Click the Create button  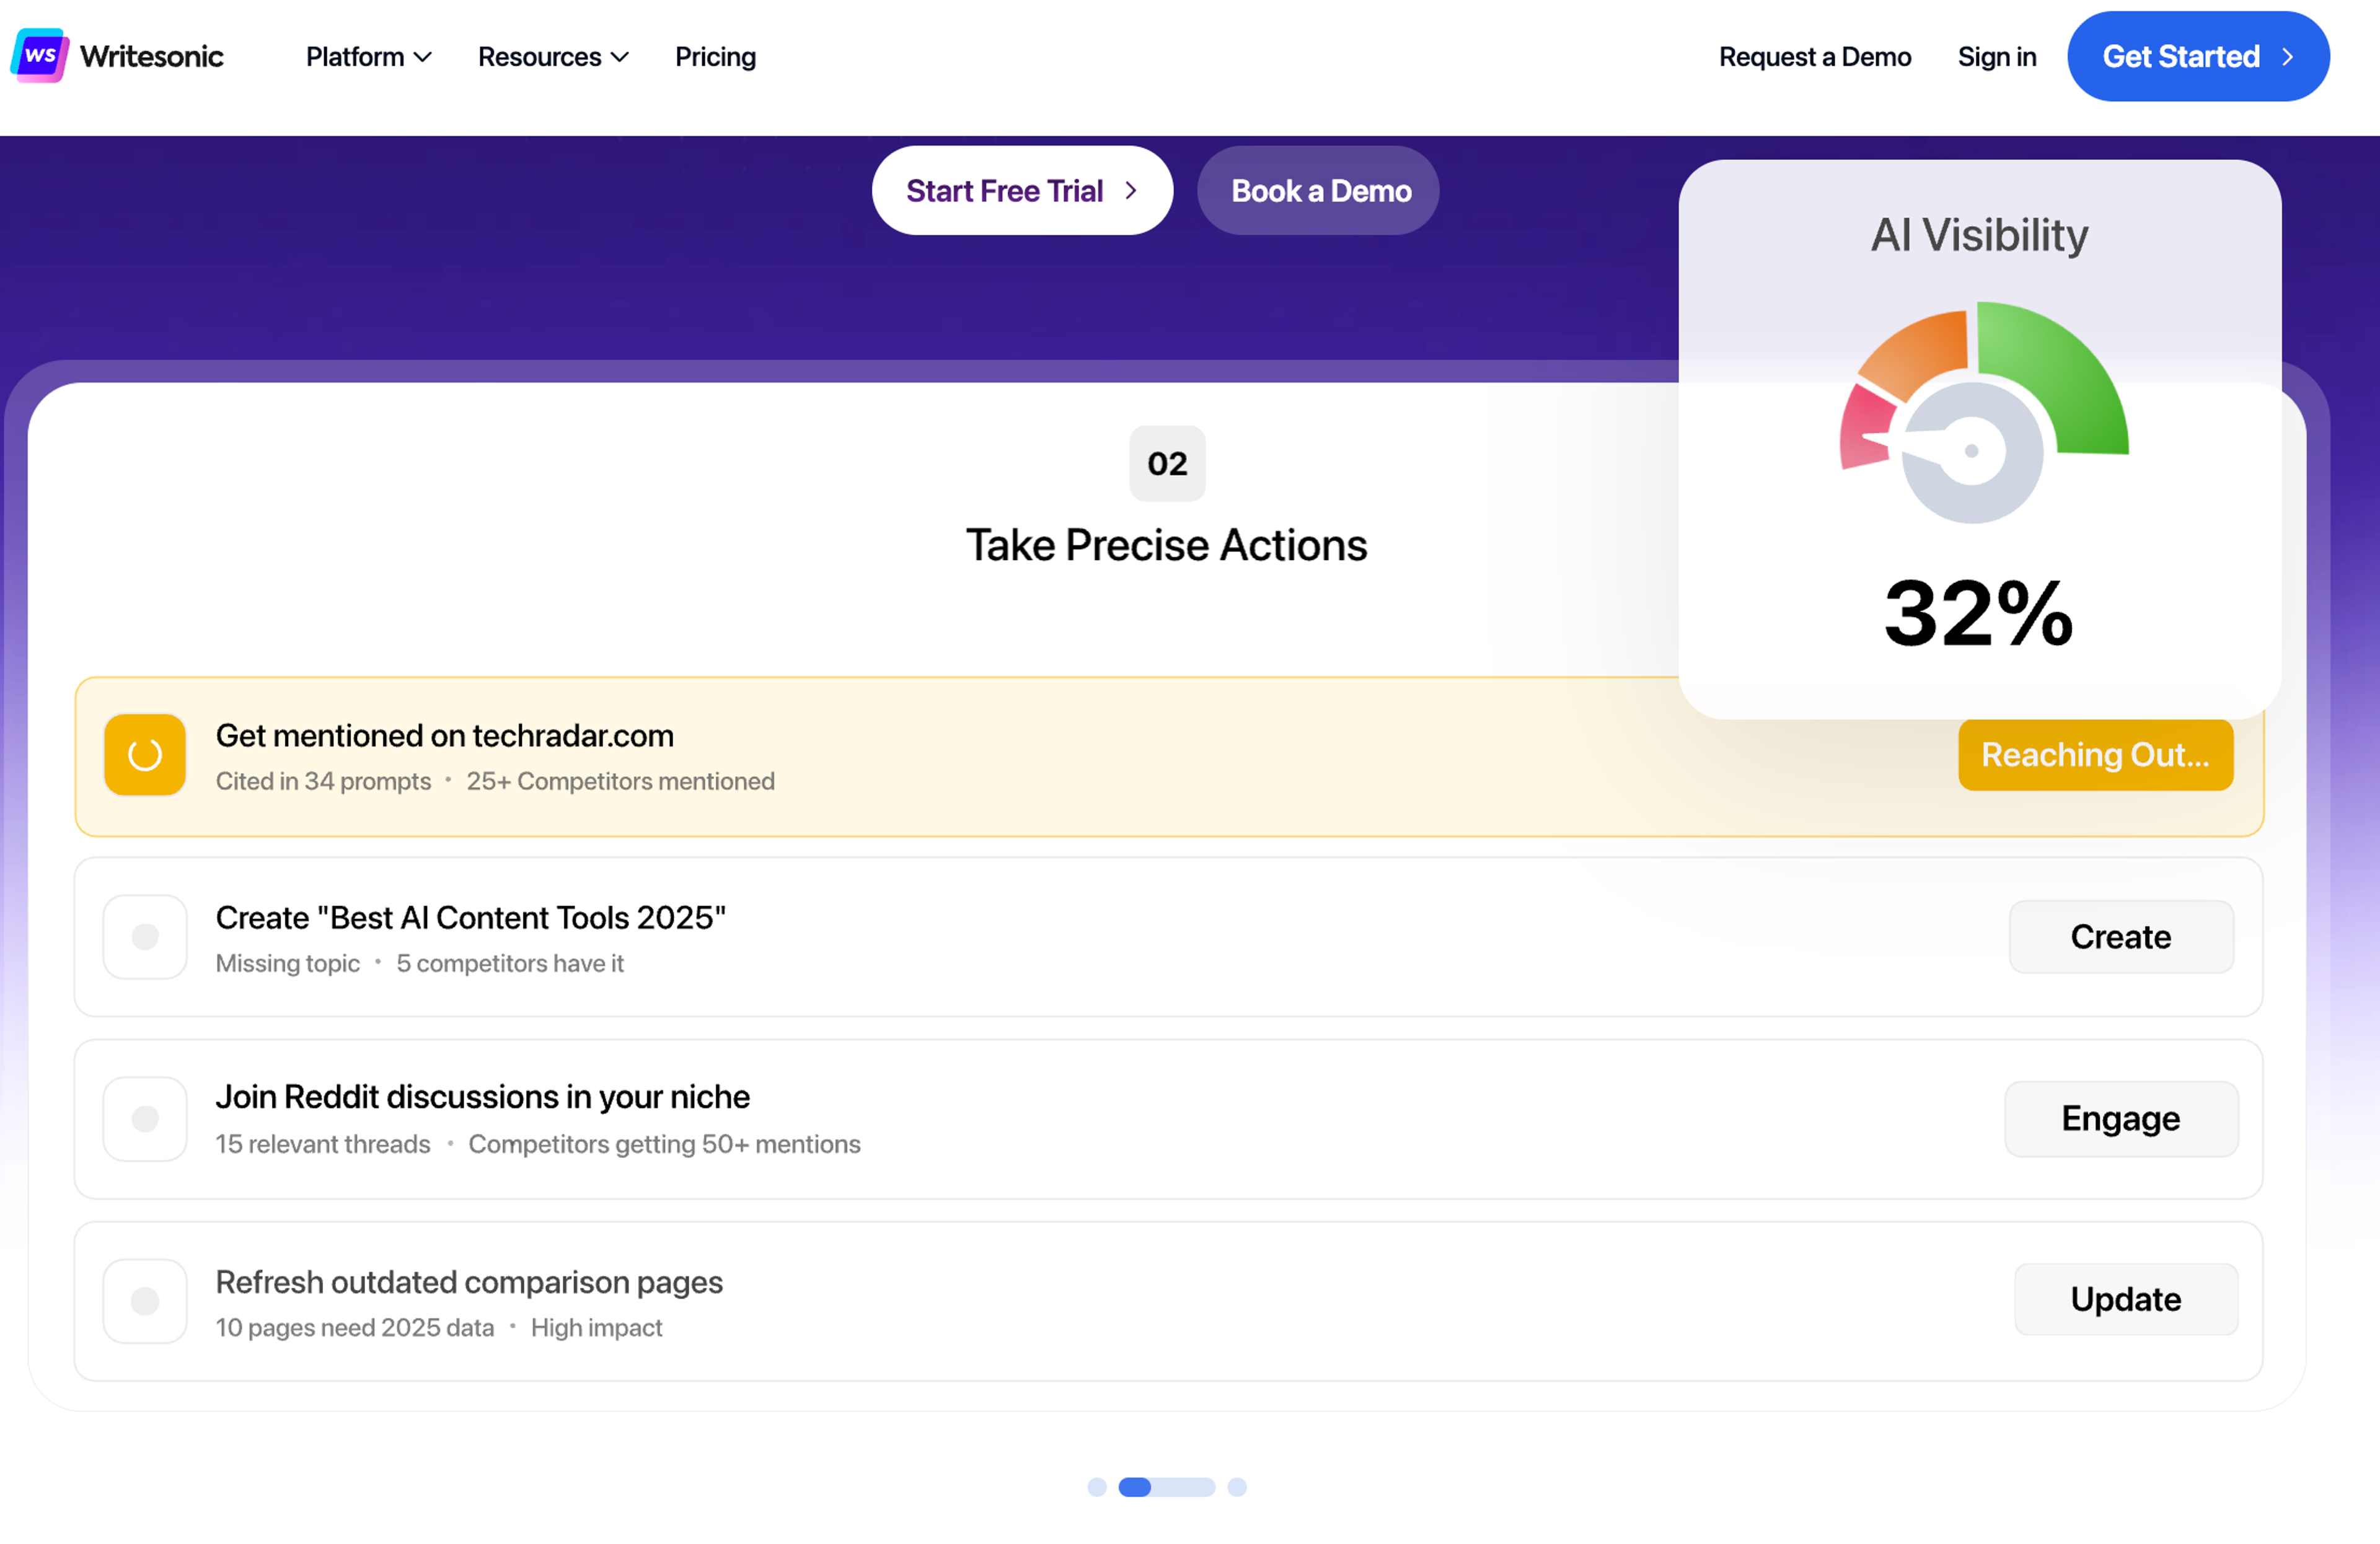click(x=2121, y=936)
